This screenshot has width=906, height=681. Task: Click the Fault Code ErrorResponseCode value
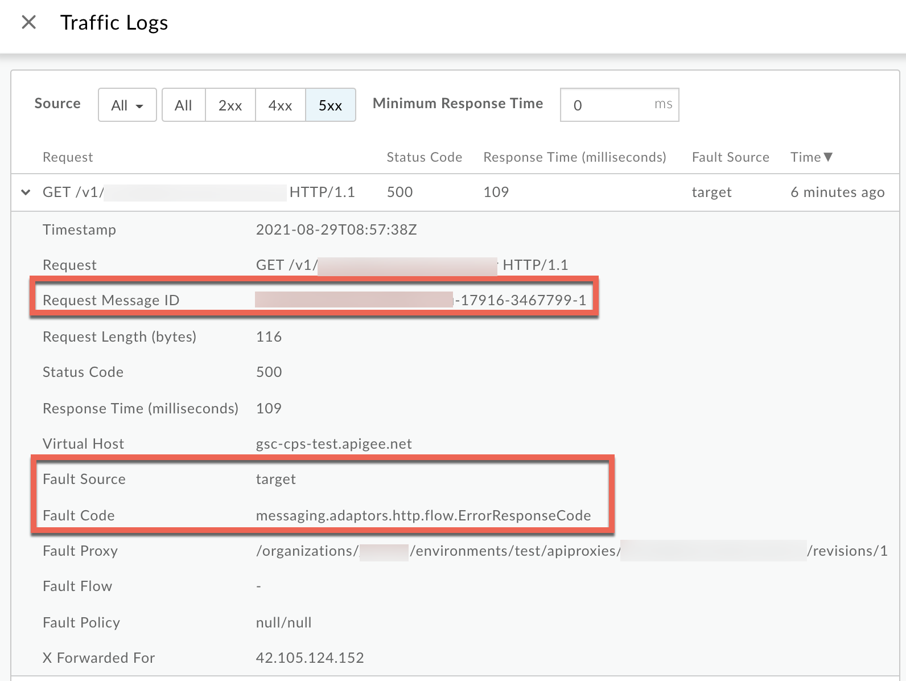tap(423, 515)
